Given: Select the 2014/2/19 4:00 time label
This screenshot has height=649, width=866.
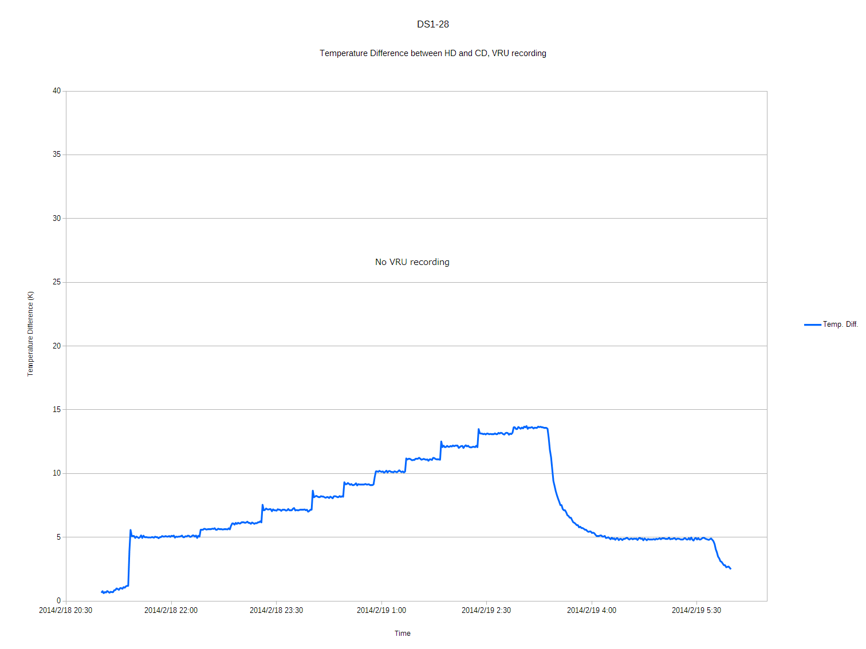Looking at the screenshot, I should (592, 611).
